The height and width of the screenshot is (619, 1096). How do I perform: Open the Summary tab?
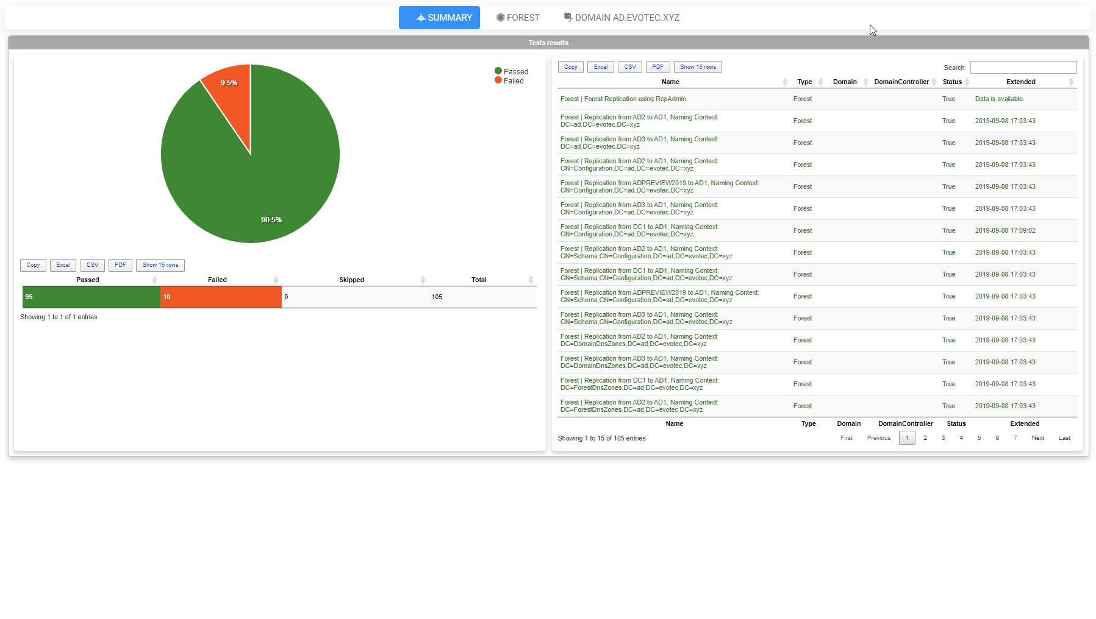tap(439, 18)
